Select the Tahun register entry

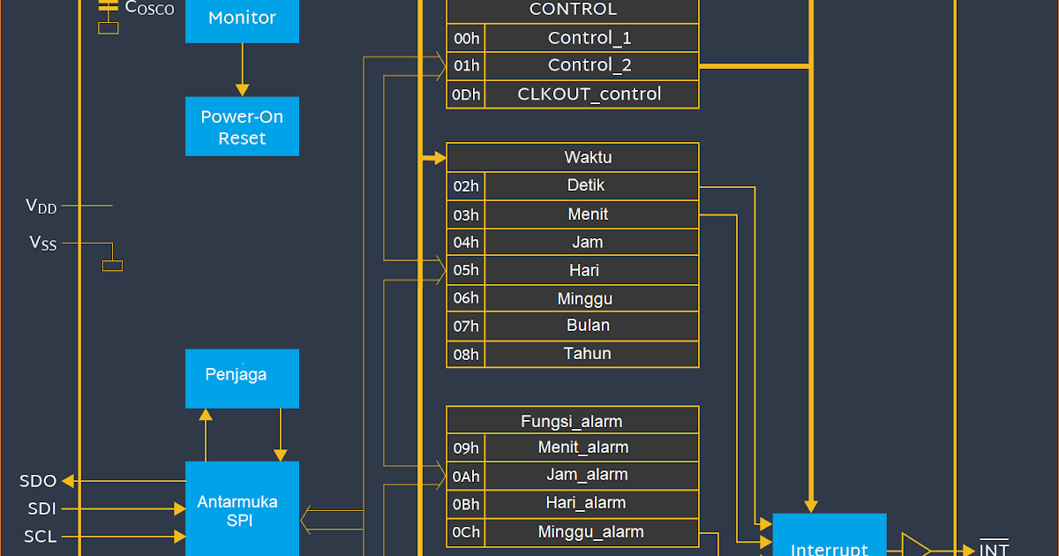coord(590,354)
